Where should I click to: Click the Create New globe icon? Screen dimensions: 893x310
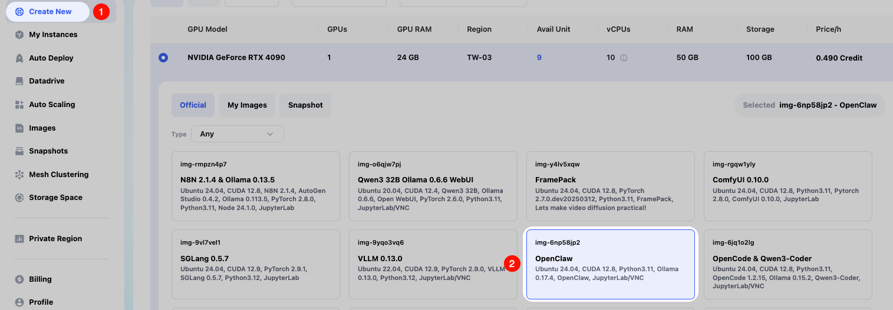pyautogui.click(x=19, y=12)
